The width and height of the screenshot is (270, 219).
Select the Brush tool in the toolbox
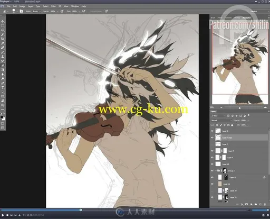(3, 52)
